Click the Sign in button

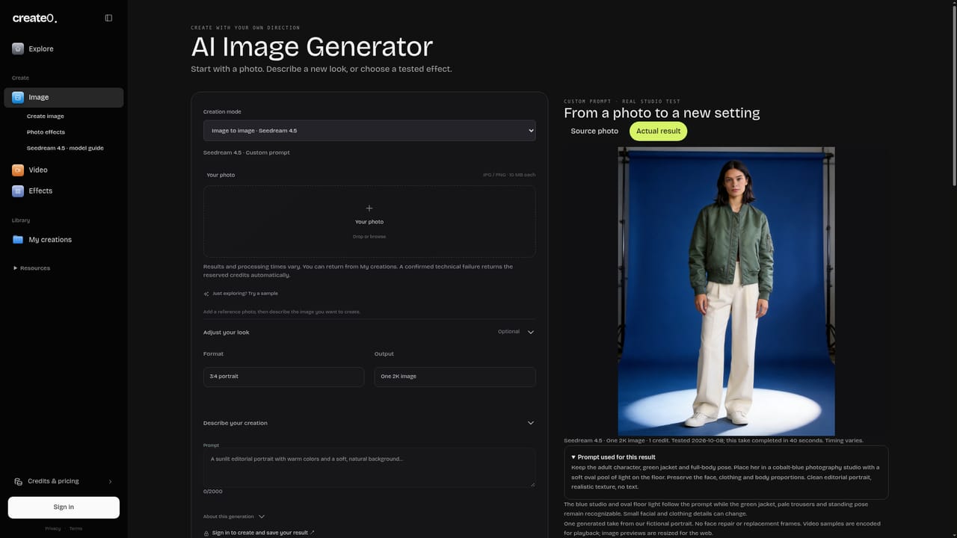[x=64, y=507]
